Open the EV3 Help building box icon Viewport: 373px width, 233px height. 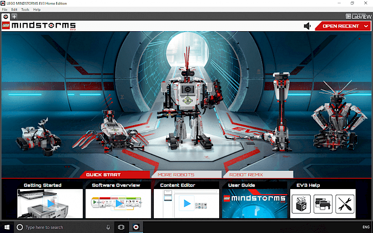pyautogui.click(x=301, y=204)
